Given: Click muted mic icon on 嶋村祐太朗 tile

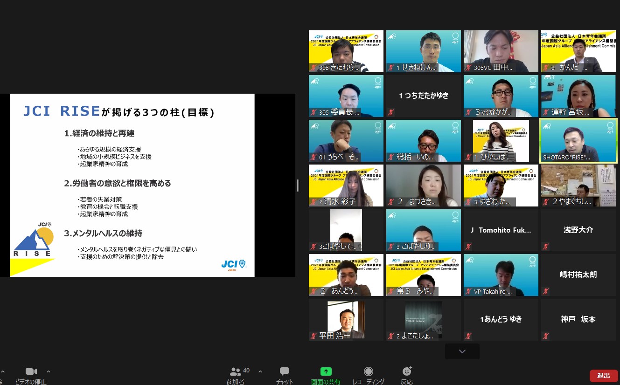Looking at the screenshot, I should (546, 291).
